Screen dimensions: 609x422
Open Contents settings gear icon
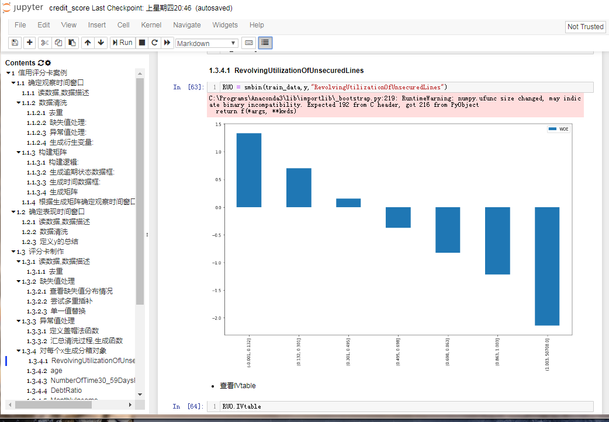point(48,63)
